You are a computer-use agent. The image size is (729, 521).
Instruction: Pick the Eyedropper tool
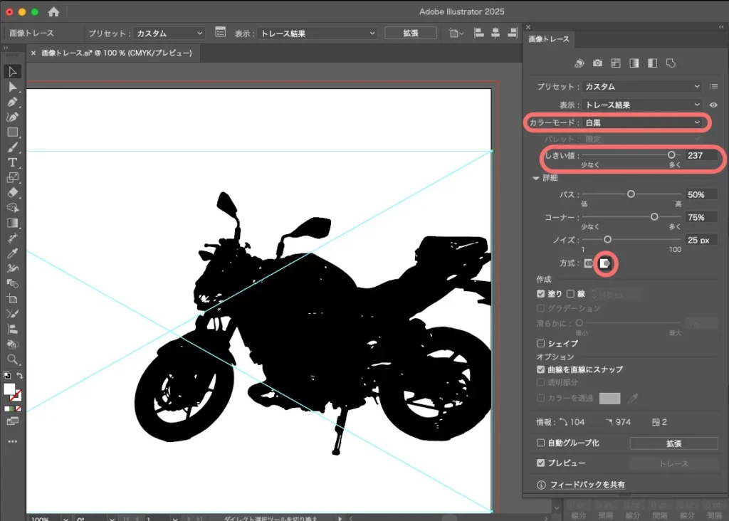[12, 253]
